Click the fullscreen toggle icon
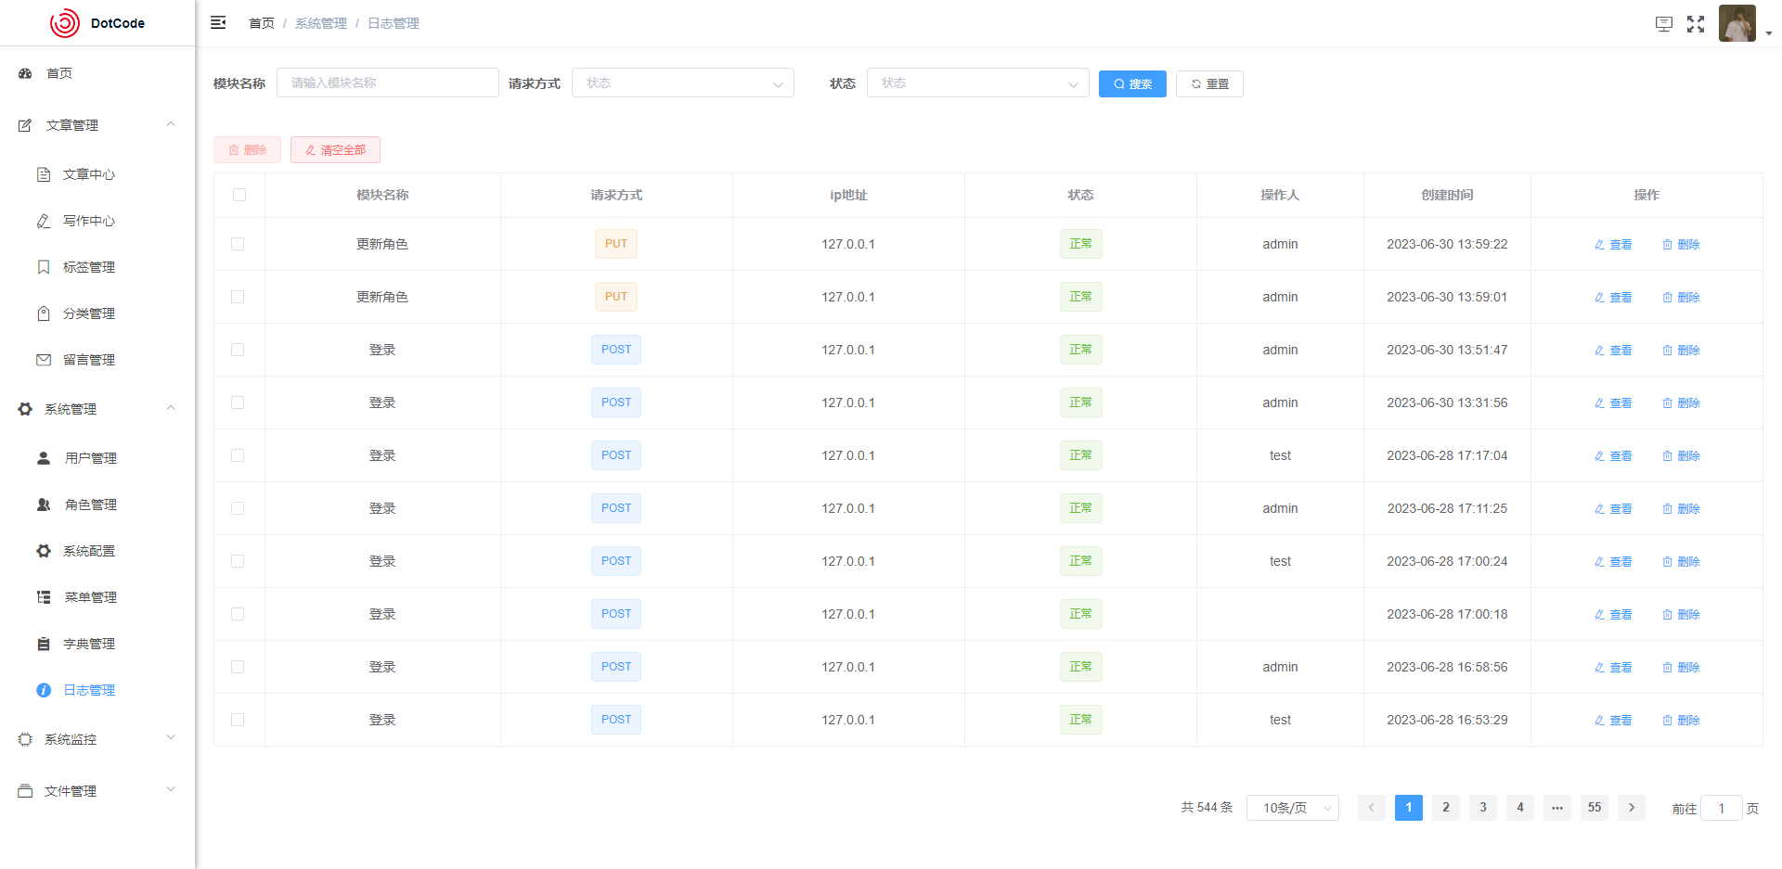 click(1696, 24)
